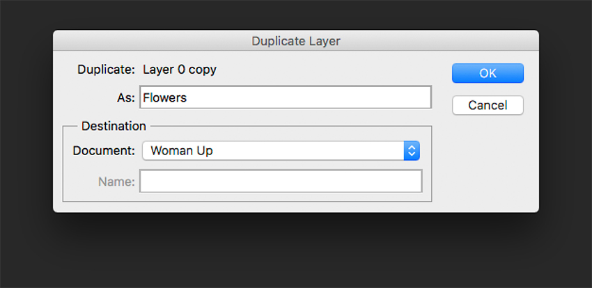Cancel the Duplicate Layer dialog
Viewport: 592px width, 288px height.
coord(488,105)
